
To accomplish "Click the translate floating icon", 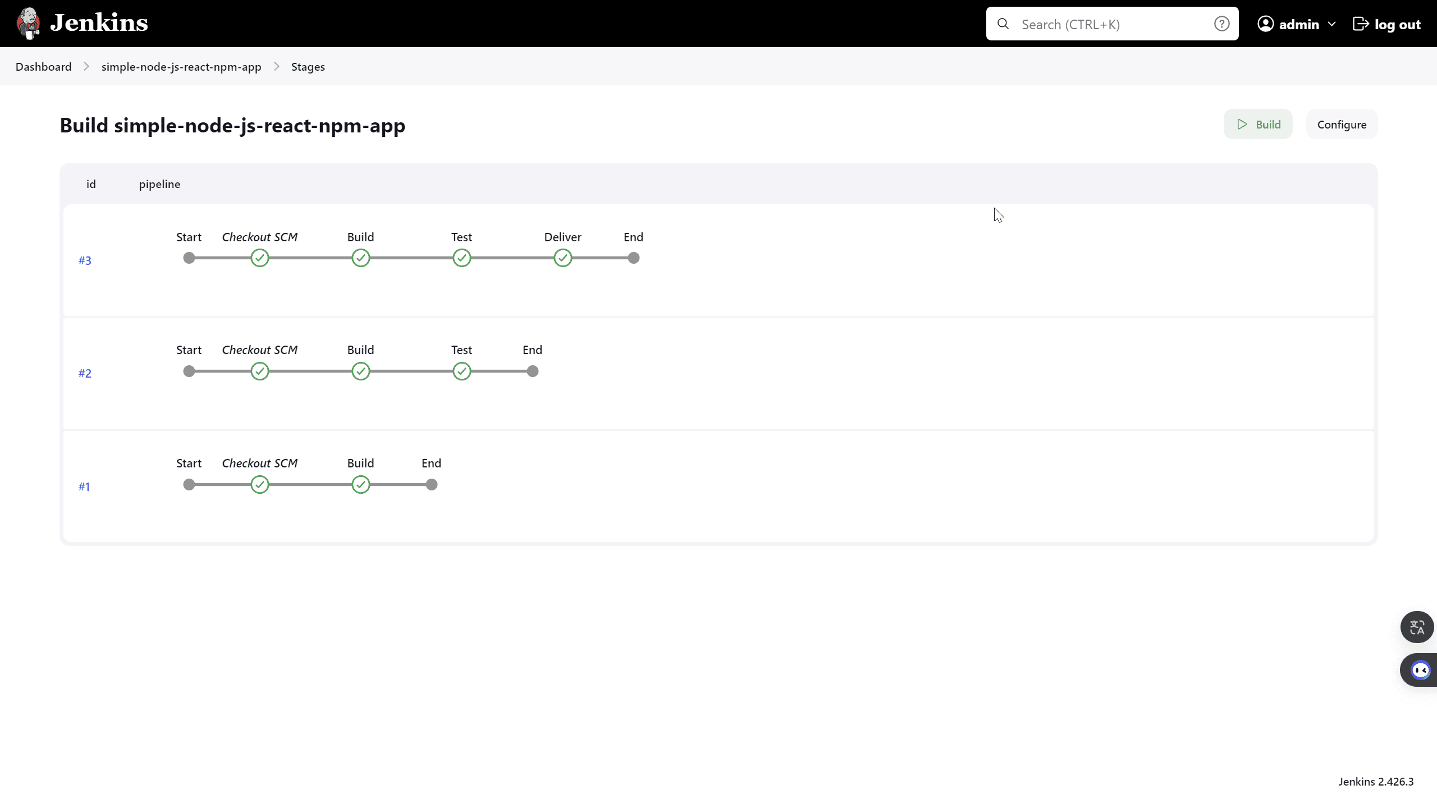I will [1417, 627].
